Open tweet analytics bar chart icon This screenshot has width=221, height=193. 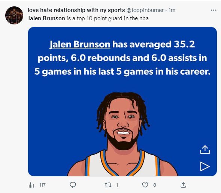(x=31, y=185)
